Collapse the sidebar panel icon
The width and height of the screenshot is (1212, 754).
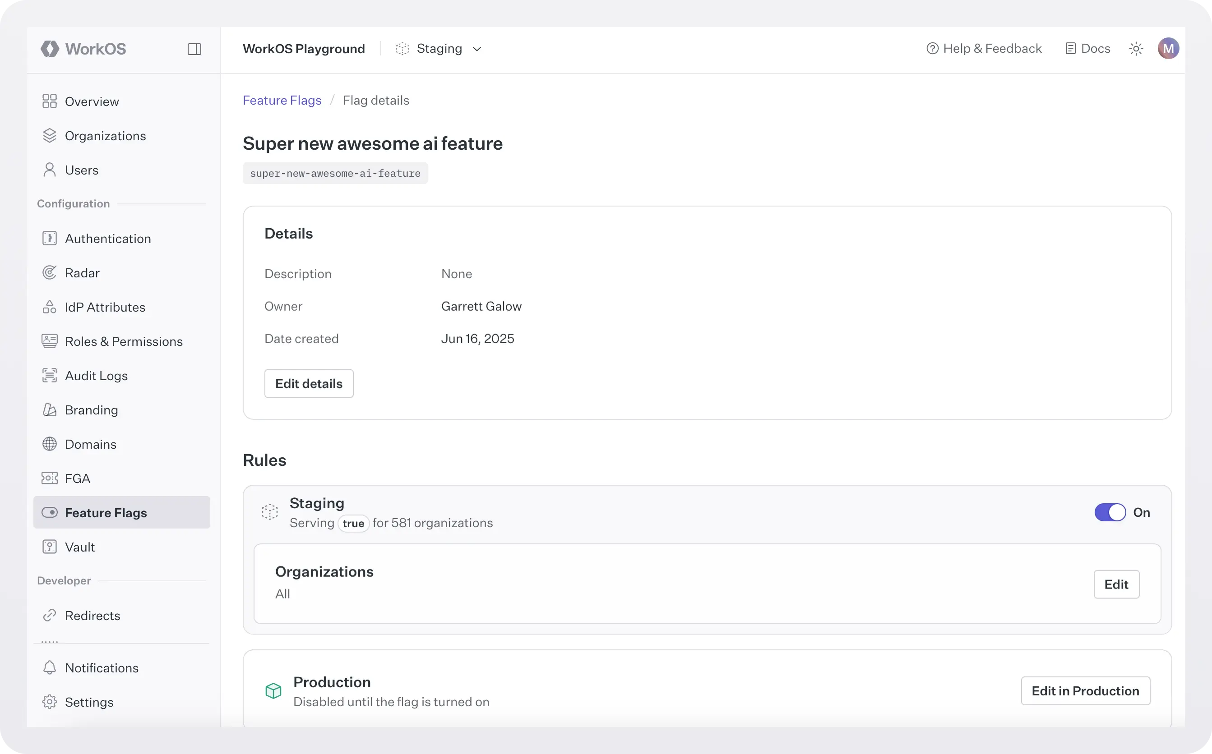[x=194, y=49]
